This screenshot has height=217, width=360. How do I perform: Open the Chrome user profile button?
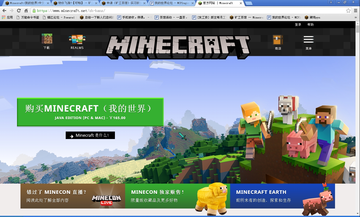(x=331, y=2)
